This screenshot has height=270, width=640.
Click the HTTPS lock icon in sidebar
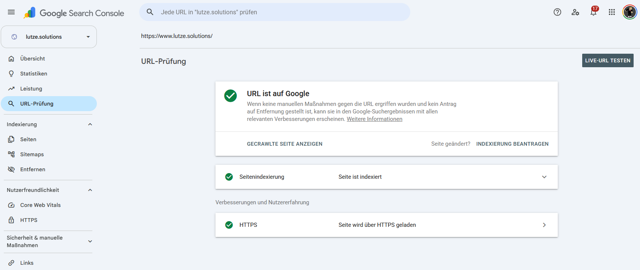pyautogui.click(x=11, y=220)
